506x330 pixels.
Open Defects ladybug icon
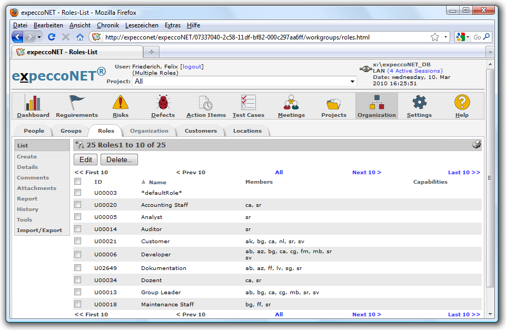(x=163, y=103)
